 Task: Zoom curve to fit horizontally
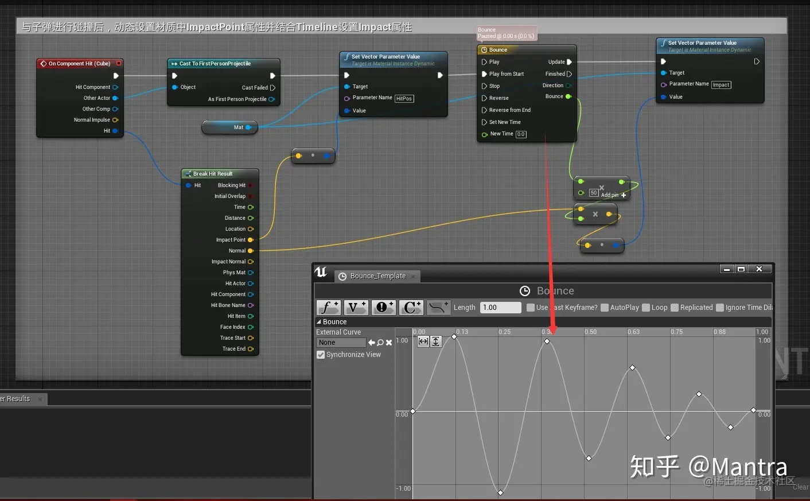423,341
